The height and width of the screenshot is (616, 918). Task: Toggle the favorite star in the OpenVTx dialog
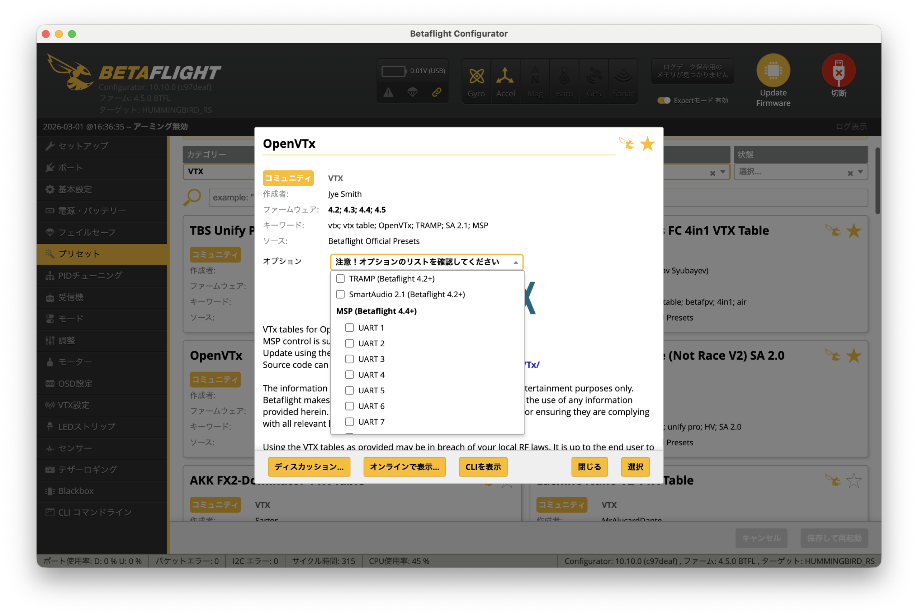[647, 144]
